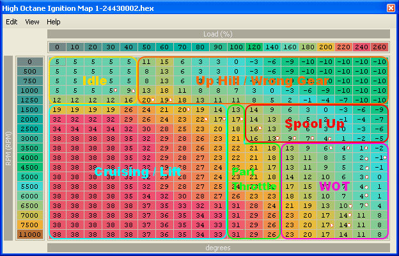This screenshot has width=399, height=256.
Task: Click the 260 load column header
Action: pyautogui.click(x=379, y=47)
